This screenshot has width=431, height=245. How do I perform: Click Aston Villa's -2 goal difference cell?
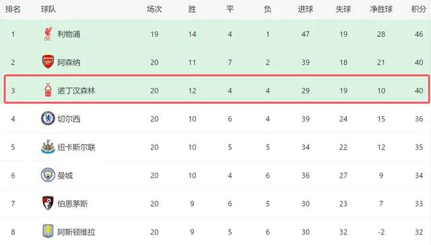pos(381,232)
